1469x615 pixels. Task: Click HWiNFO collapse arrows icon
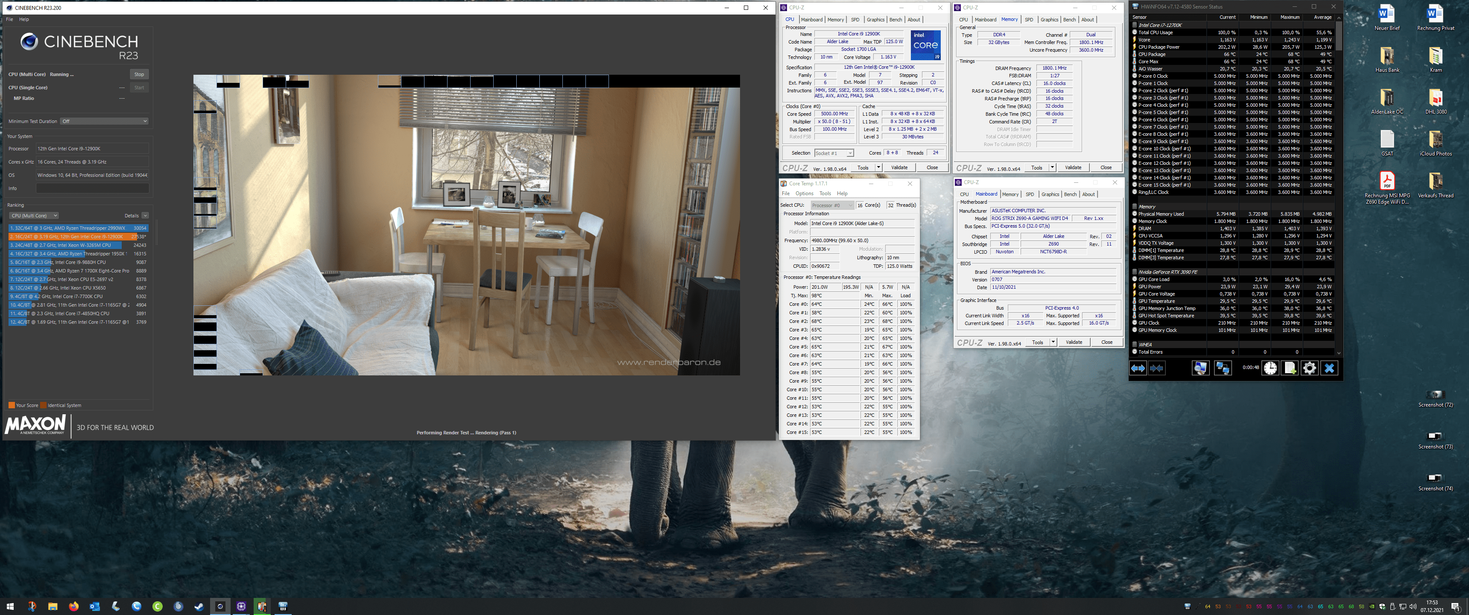(1156, 368)
